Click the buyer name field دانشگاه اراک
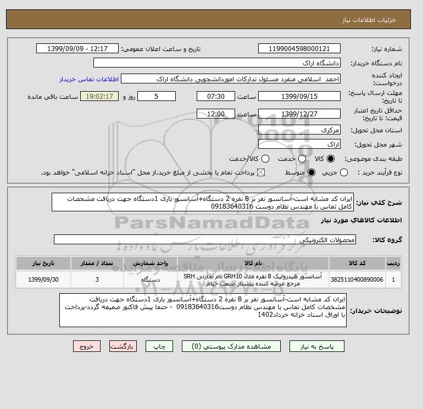Image resolution: width=423 pixels, height=409 pixels. pos(217,63)
